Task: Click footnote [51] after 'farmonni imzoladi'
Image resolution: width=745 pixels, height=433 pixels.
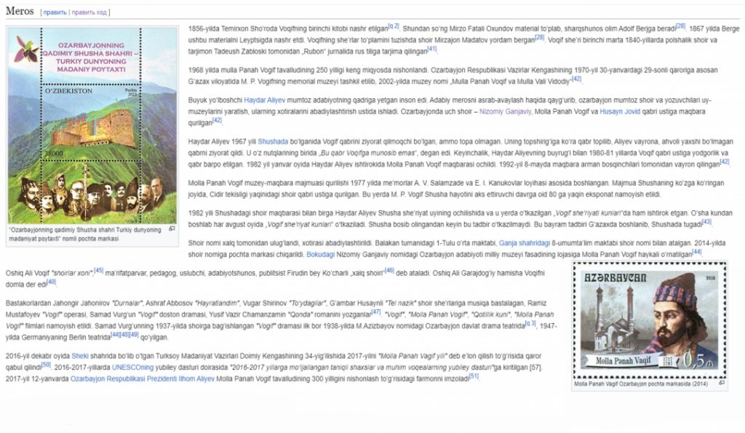Action: coord(474,376)
